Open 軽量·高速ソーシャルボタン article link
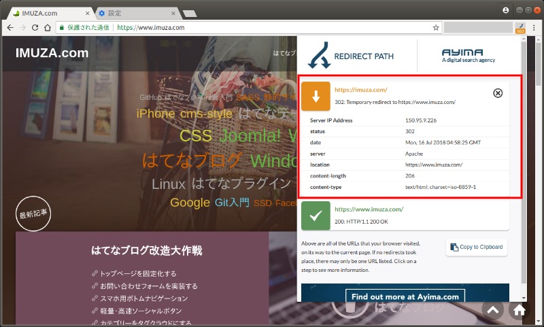 (141, 311)
